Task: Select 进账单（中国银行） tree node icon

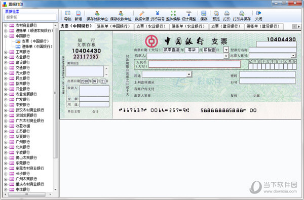Action: coord(18,47)
